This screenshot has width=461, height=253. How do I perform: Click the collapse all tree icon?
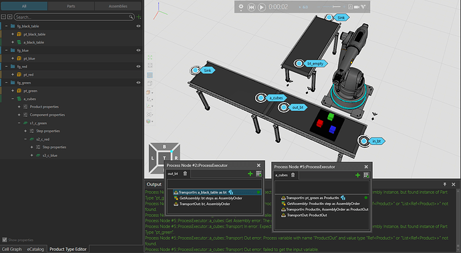[3, 17]
